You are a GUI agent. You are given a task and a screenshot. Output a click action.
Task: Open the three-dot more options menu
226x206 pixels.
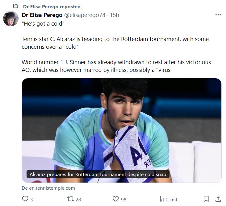coord(218,15)
